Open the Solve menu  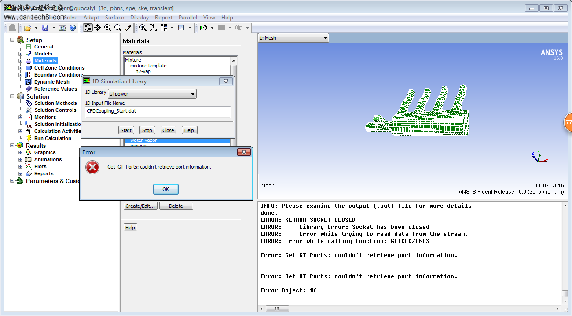[x=70, y=18]
